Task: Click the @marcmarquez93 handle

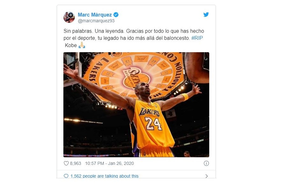Action: click(96, 21)
